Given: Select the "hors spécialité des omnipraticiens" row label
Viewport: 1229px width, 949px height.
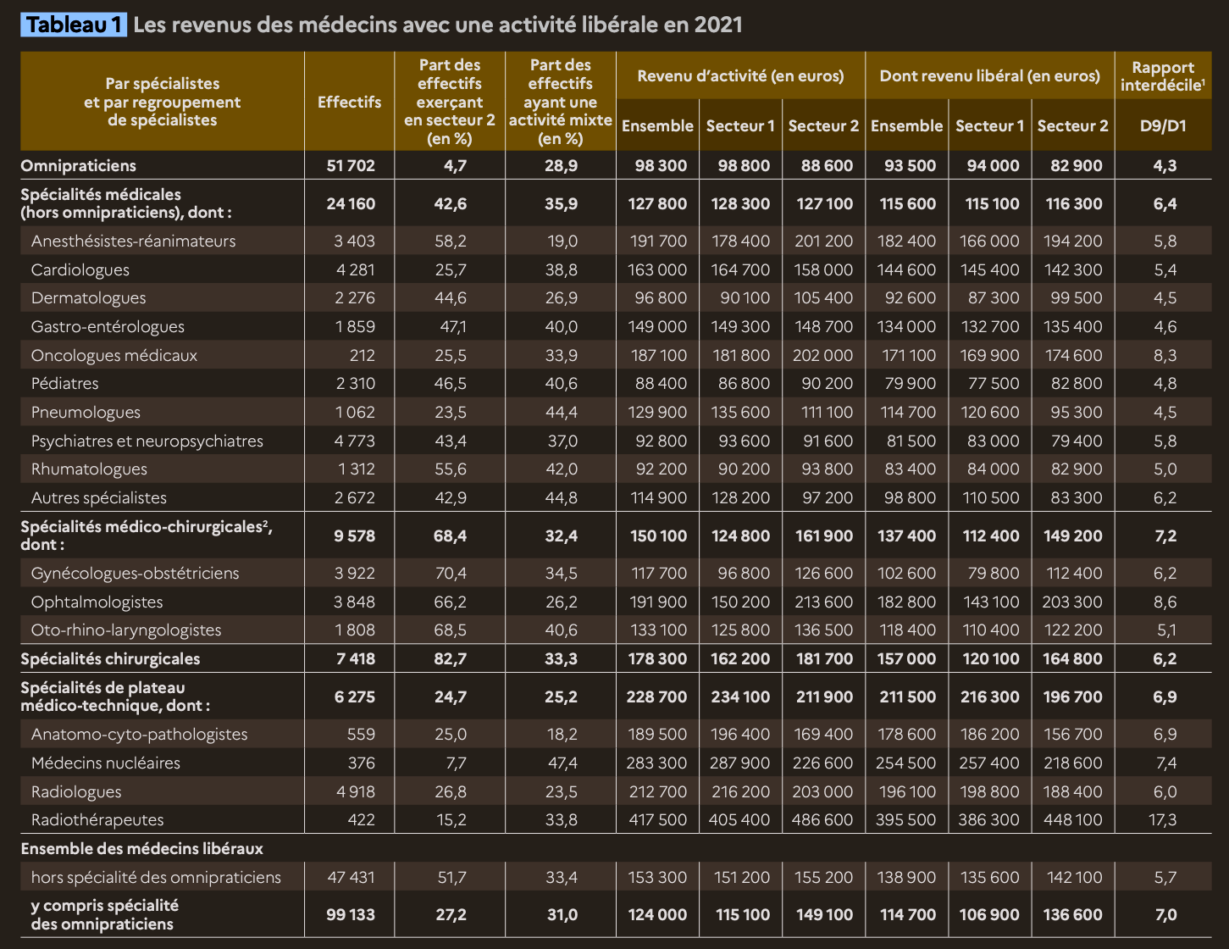Looking at the screenshot, I should click(156, 877).
